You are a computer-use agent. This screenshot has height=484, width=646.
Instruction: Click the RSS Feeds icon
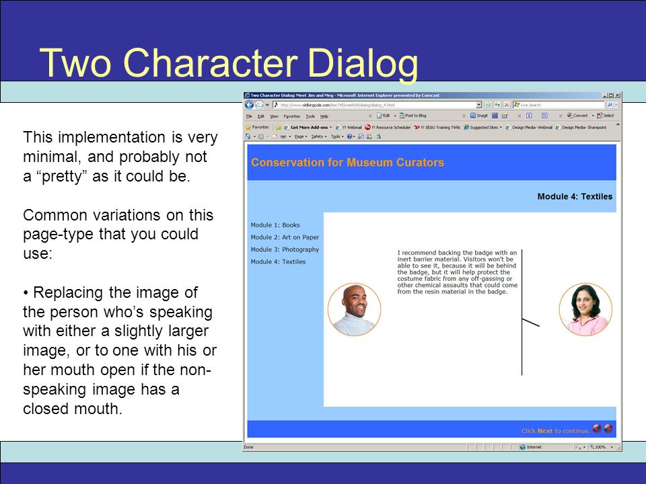click(x=261, y=136)
